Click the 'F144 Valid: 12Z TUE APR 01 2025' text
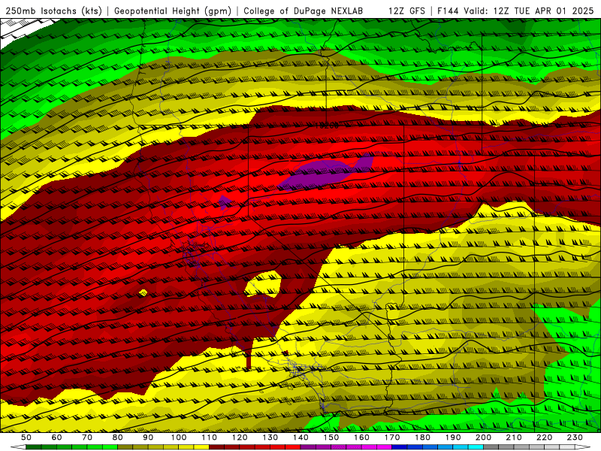Image resolution: width=601 pixels, height=451 pixels. tap(515, 11)
